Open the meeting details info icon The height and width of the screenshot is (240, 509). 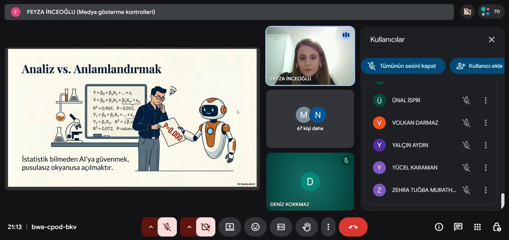tap(439, 227)
